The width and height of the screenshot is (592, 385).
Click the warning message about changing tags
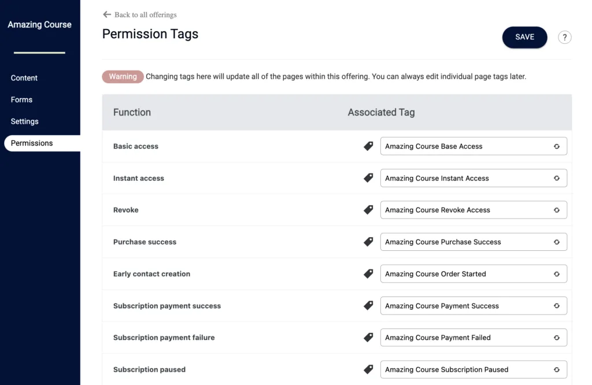(x=336, y=77)
